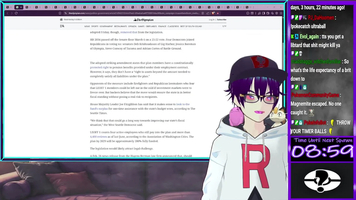Follow the 'look to the fund's surplus' link
The width and height of the screenshot is (356, 200).
[x=140, y=106]
